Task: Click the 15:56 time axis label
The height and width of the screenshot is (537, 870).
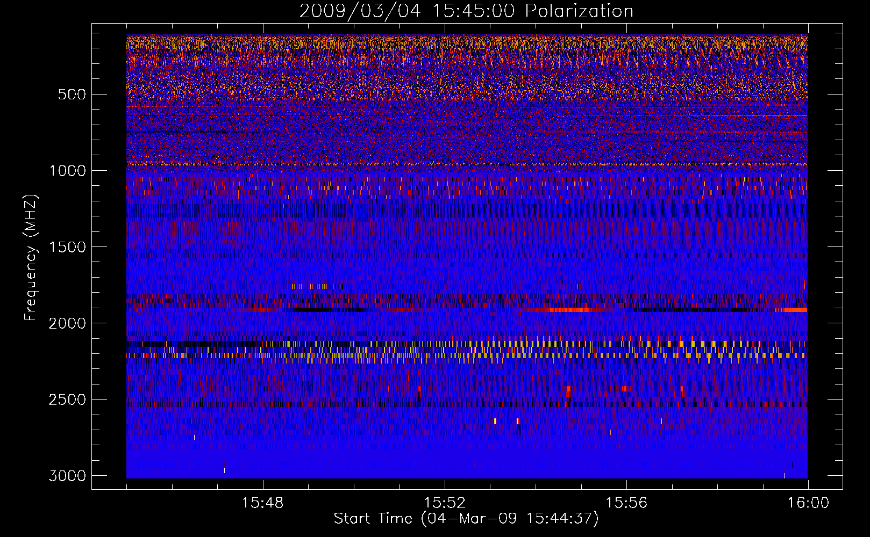Action: (626, 503)
